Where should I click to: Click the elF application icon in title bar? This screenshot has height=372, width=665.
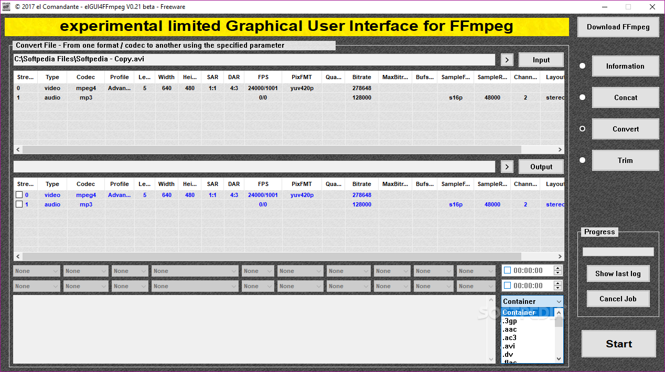(x=6, y=7)
